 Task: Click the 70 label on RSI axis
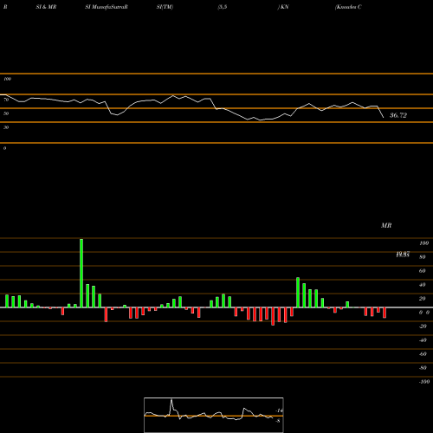pos(6,100)
